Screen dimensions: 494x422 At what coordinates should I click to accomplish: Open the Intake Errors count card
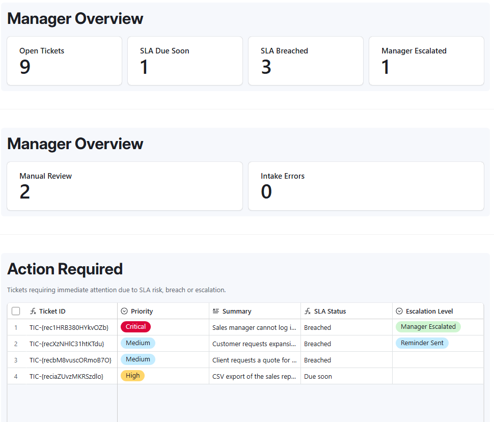pyautogui.click(x=366, y=186)
